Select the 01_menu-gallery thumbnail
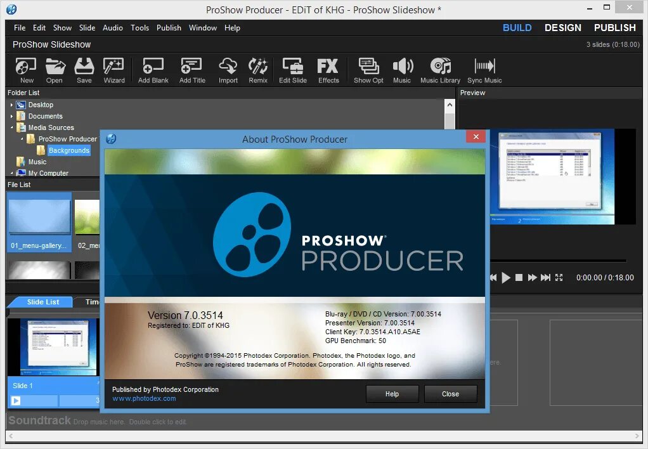Screen dimensions: 648x449 (39, 216)
